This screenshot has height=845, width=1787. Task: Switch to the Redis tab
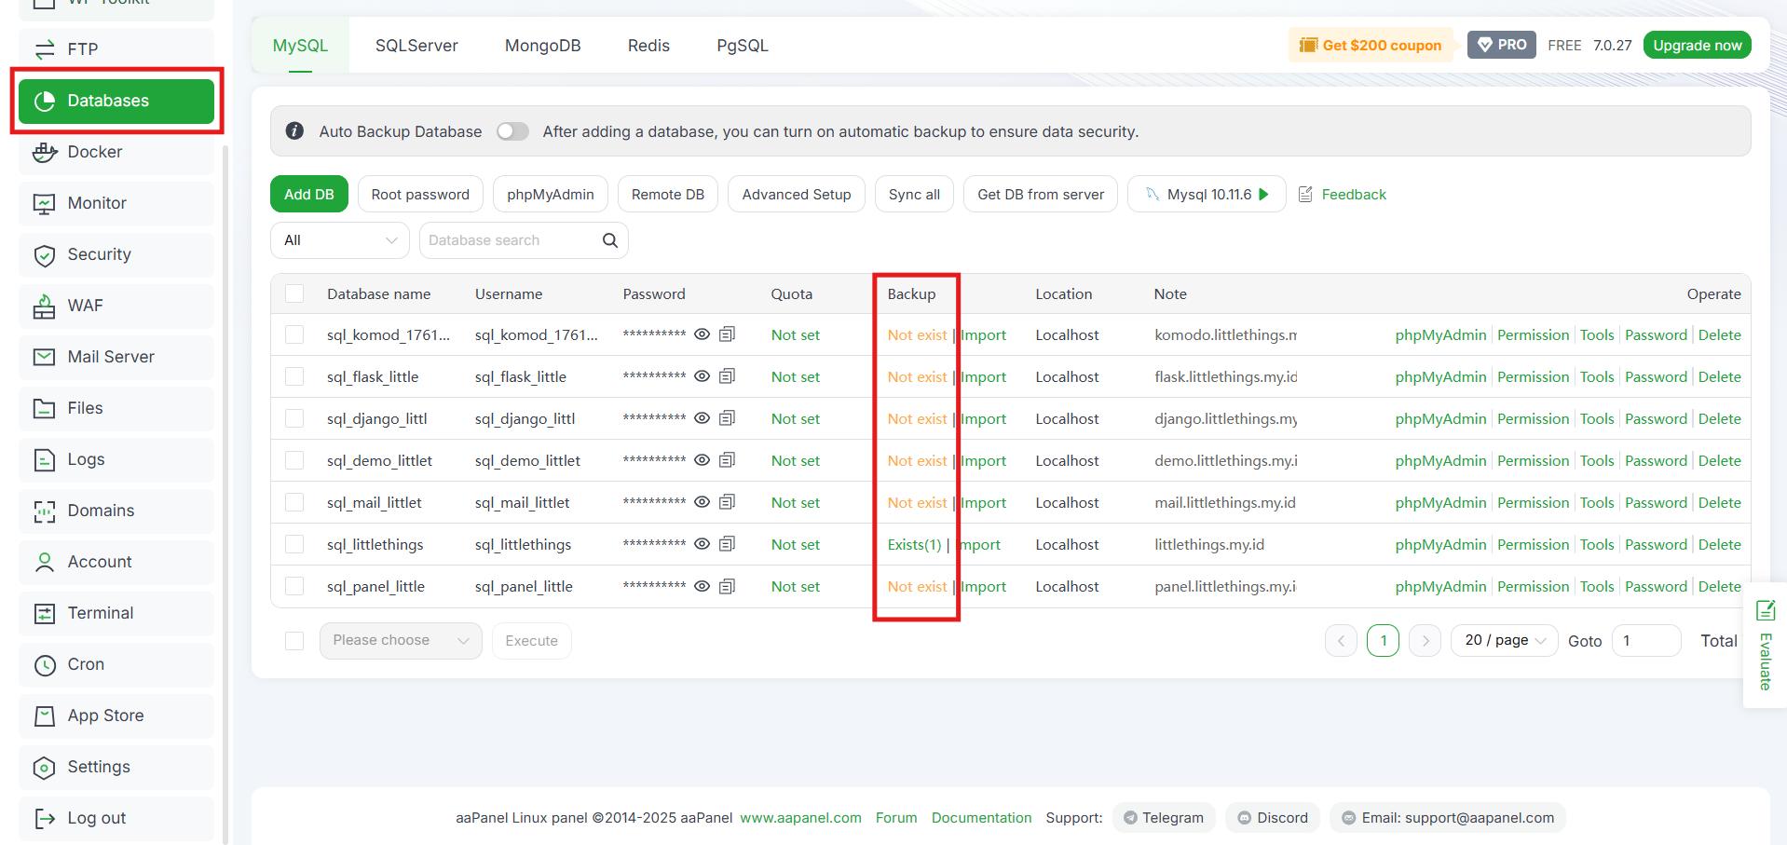[x=648, y=45]
